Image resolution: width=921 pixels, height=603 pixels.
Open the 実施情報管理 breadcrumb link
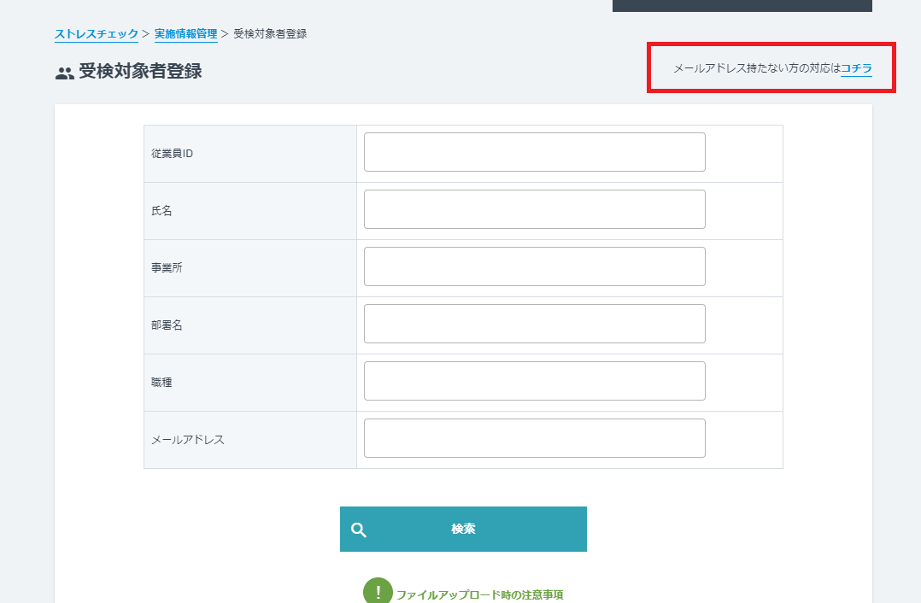[x=185, y=34]
